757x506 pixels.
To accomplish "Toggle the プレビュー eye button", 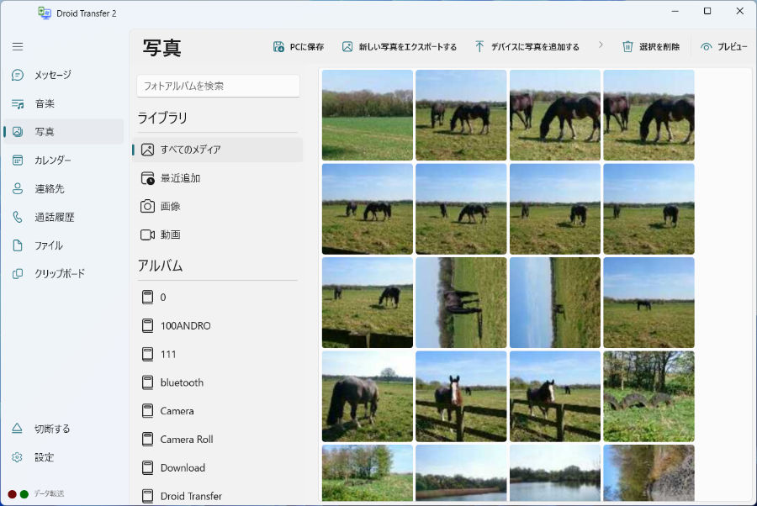I will coord(723,47).
